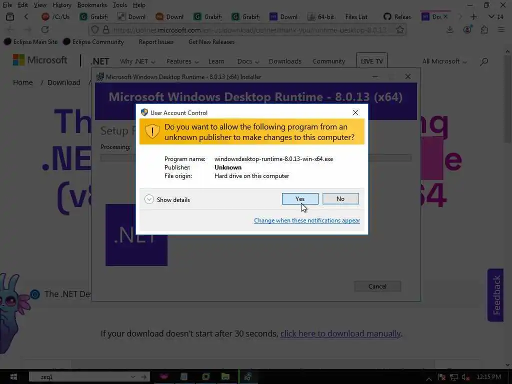Image resolution: width=512 pixels, height=384 pixels.
Task: Cancel the Desktop Runtime installer
Action: (377, 286)
